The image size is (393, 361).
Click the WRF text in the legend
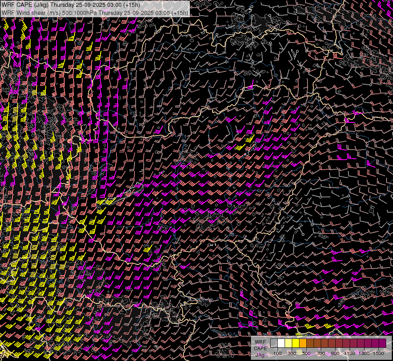coord(260,341)
